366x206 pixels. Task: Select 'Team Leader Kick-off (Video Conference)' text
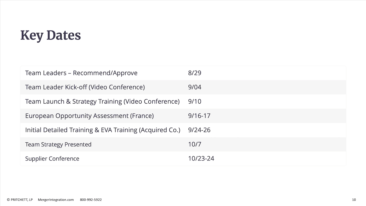pos(85,87)
